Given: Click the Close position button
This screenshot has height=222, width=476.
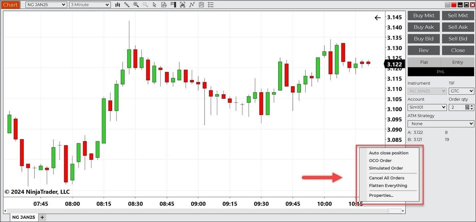Looking at the screenshot, I should [x=458, y=50].
